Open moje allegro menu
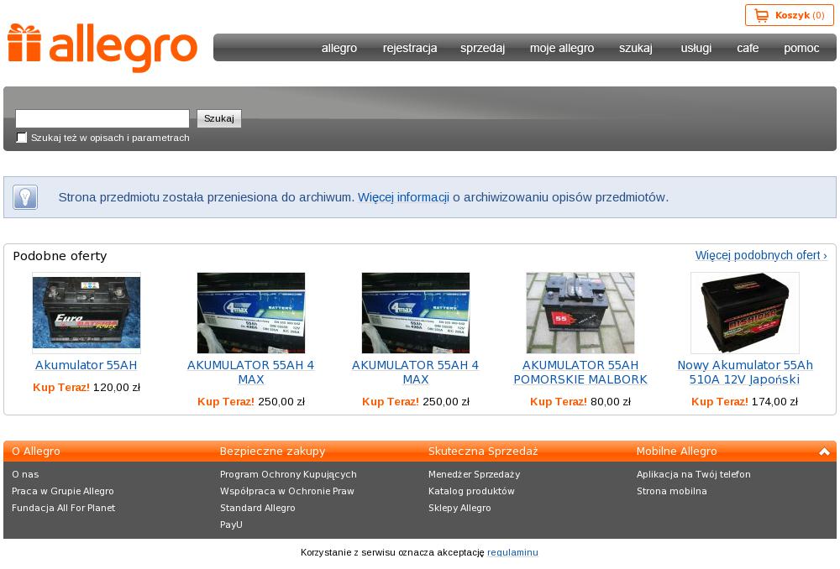The image size is (840, 569). point(561,48)
